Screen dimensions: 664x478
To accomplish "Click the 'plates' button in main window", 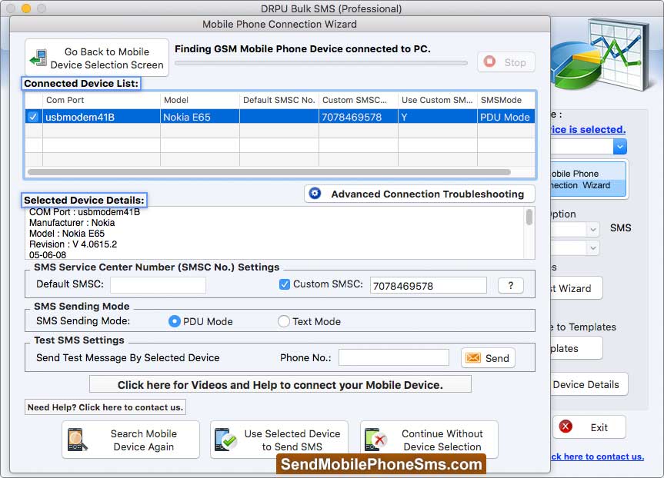I will click(x=576, y=348).
